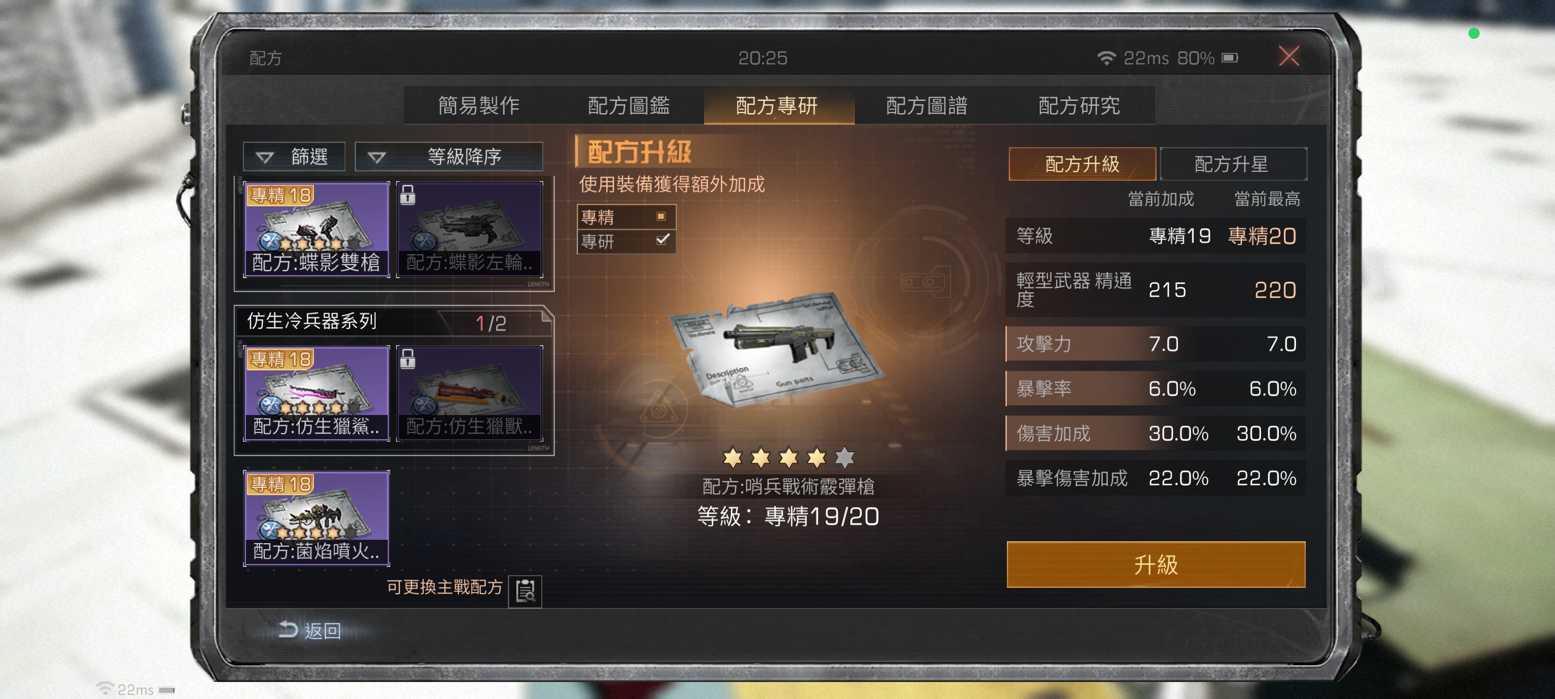Open the main battle recipe clipboard icon
The image size is (1555, 699).
525,591
